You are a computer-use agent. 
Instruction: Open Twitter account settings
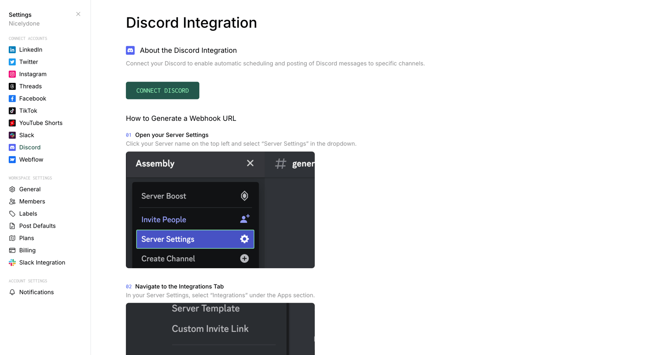28,62
